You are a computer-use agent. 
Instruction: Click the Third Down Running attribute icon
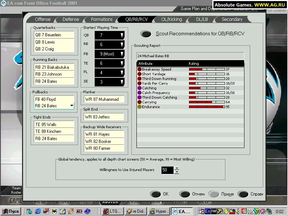click(139, 78)
